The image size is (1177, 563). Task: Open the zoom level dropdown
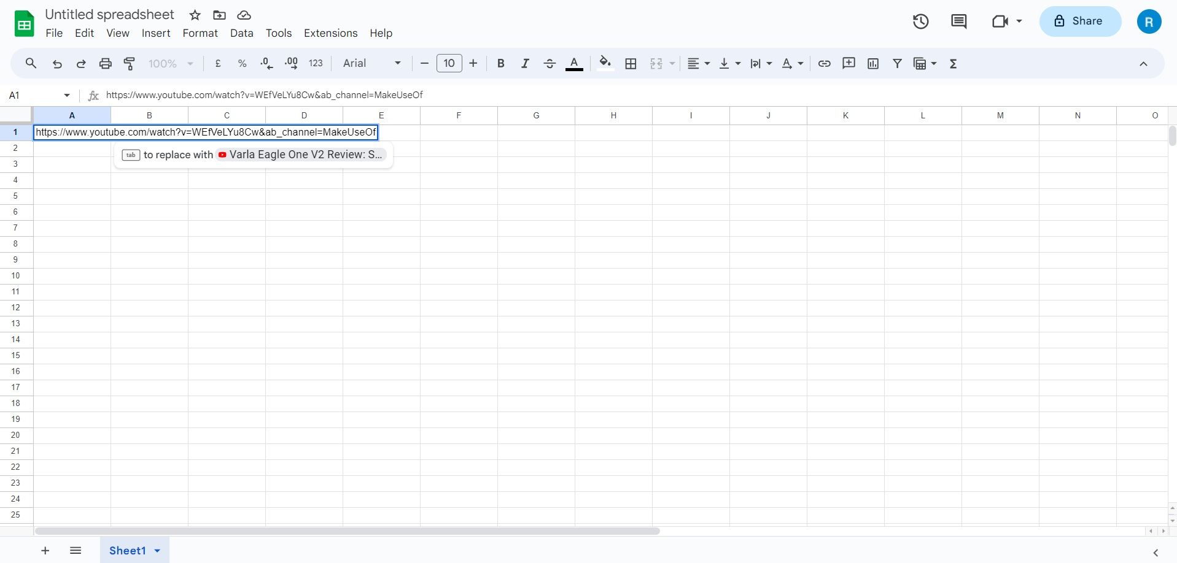[170, 63]
